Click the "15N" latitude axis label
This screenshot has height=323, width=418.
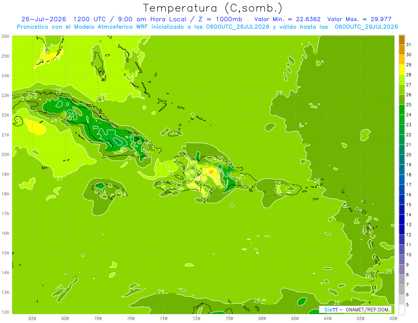(x=5, y=253)
